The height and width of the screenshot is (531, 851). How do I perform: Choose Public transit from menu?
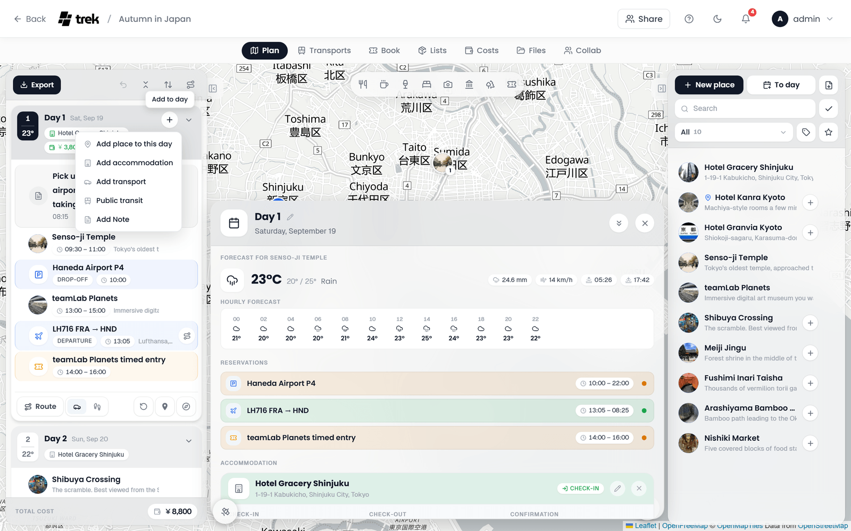[x=129, y=201]
